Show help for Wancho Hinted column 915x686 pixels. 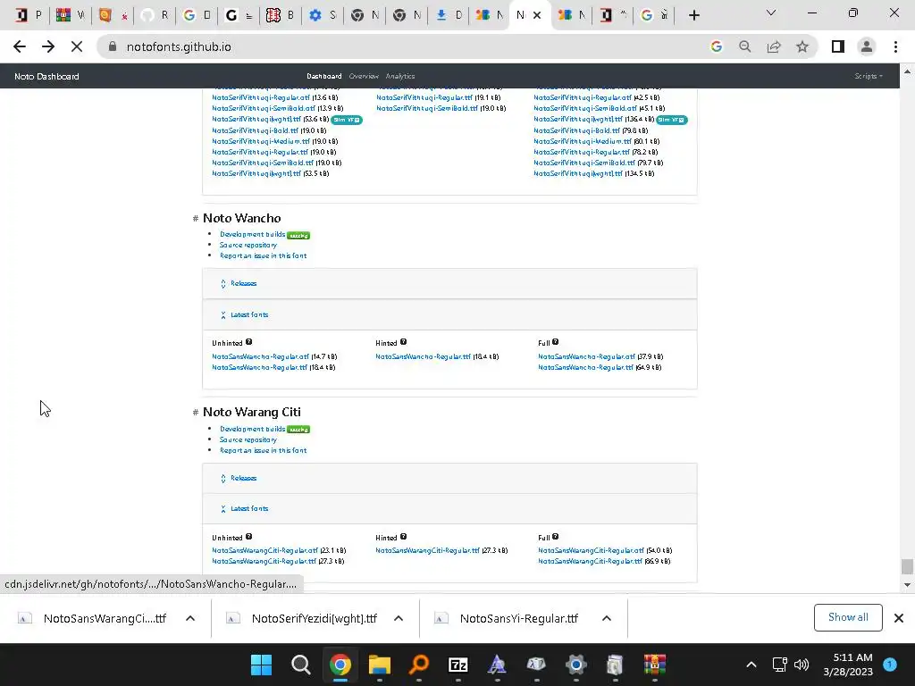(x=403, y=342)
